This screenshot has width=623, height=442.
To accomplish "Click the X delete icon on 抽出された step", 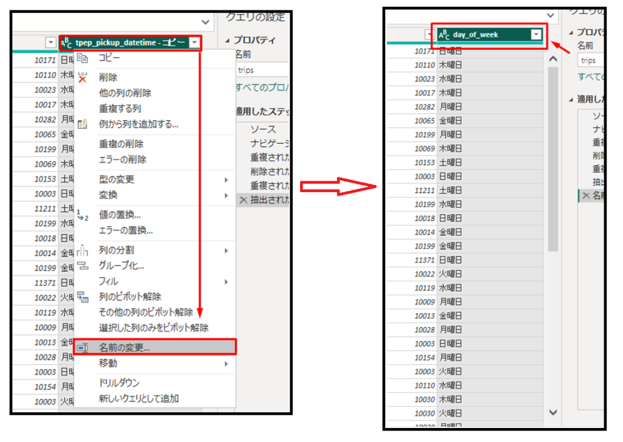I will (243, 200).
